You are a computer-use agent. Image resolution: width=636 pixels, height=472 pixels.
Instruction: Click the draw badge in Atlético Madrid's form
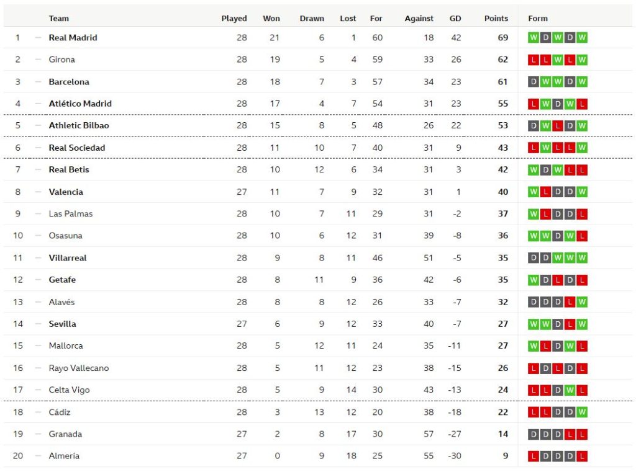558,104
